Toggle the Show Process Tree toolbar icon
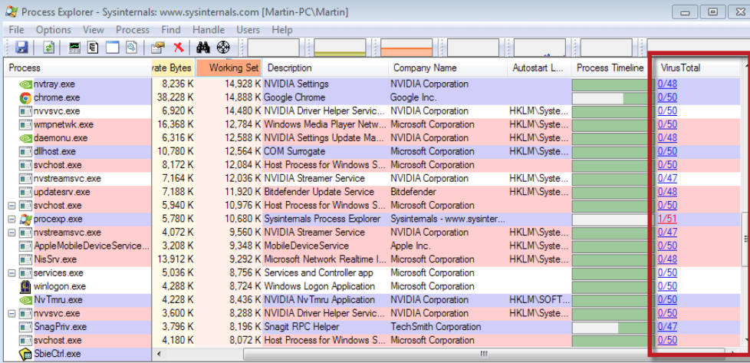The width and height of the screenshot is (750, 363). coord(93,47)
